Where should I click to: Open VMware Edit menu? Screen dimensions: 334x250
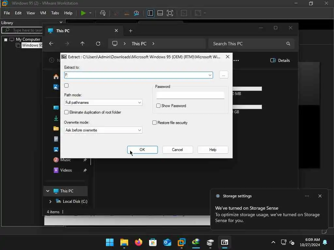point(18,13)
